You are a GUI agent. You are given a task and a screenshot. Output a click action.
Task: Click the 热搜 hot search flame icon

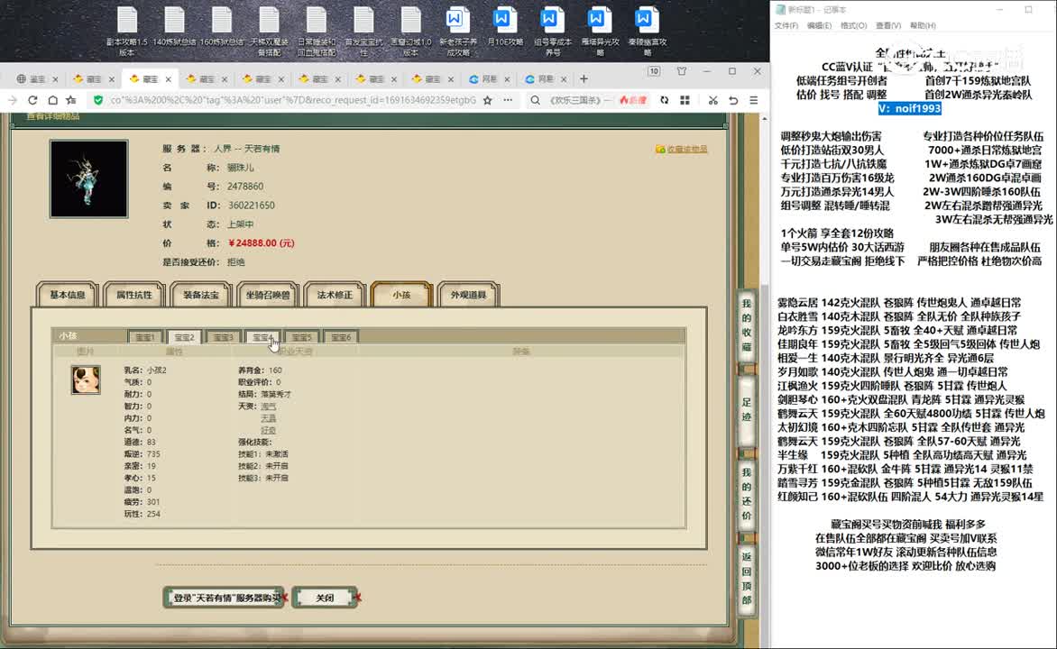[x=632, y=100]
